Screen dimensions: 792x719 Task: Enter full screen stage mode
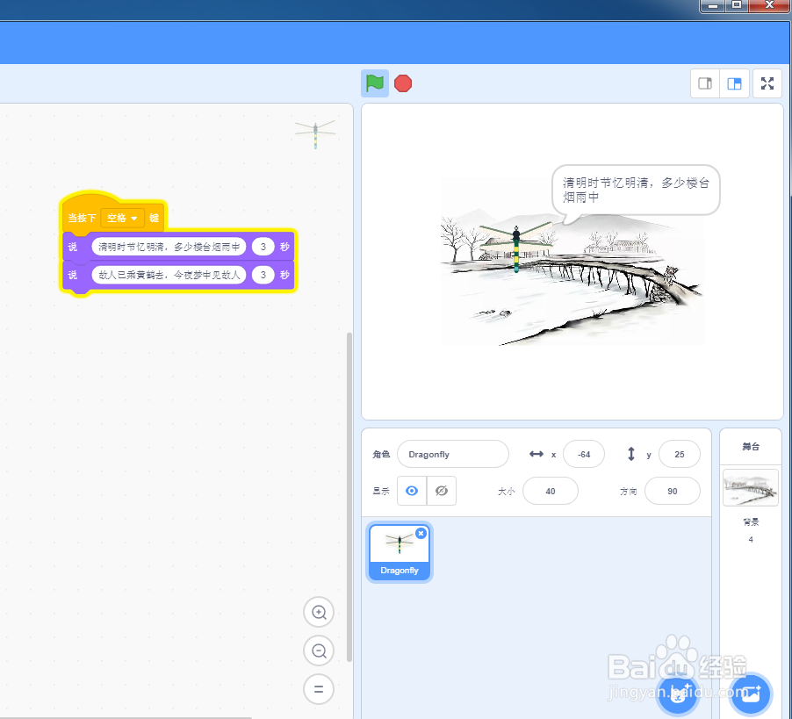[x=767, y=83]
